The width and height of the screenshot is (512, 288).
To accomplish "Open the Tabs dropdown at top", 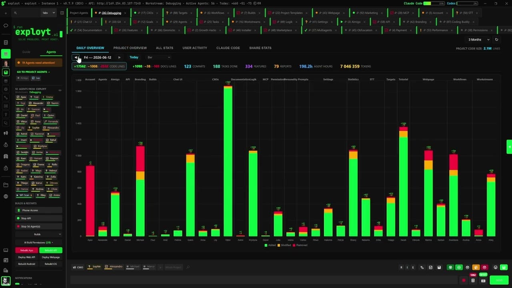I will point(48,13).
